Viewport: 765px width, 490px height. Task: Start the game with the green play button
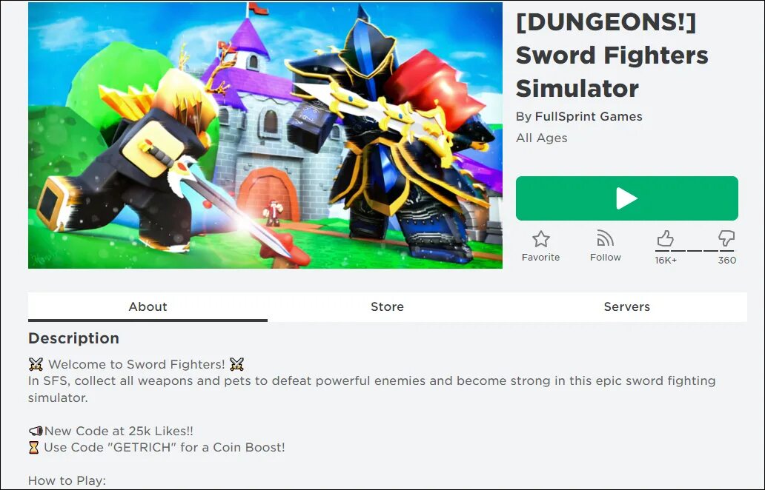(627, 198)
